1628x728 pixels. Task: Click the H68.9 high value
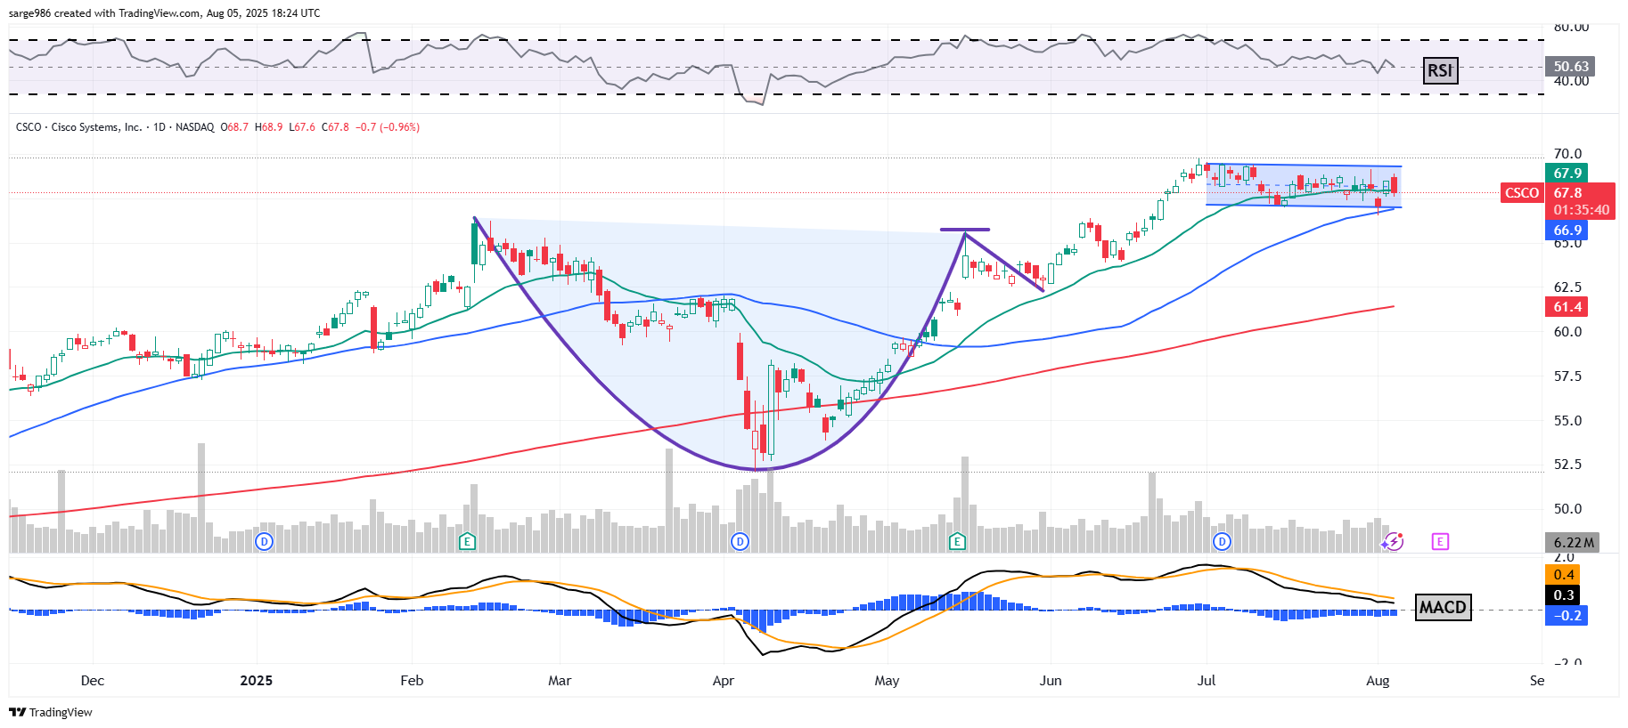click(x=268, y=127)
